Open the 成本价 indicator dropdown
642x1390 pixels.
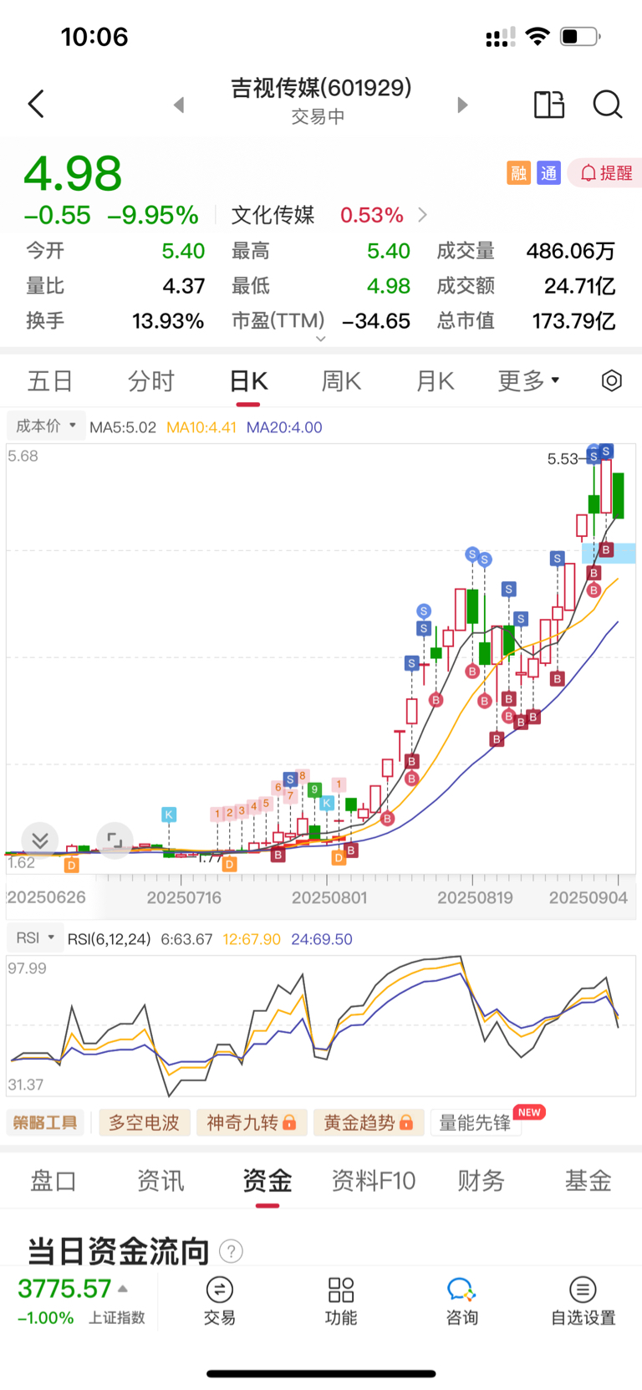[x=45, y=426]
